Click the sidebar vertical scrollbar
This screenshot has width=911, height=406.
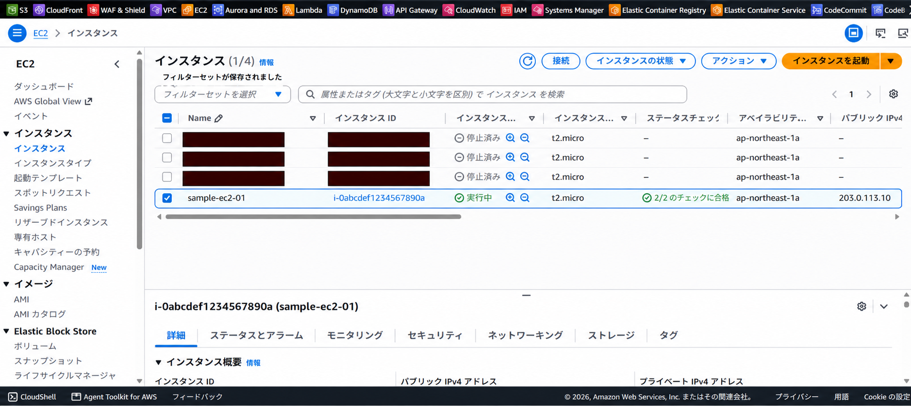tap(140, 154)
